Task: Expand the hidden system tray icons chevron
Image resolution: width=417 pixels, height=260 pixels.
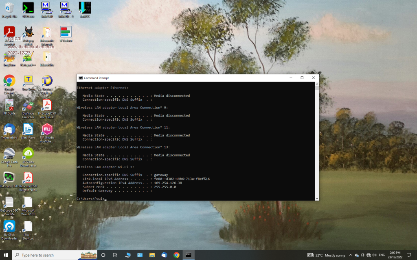Action: point(351,255)
